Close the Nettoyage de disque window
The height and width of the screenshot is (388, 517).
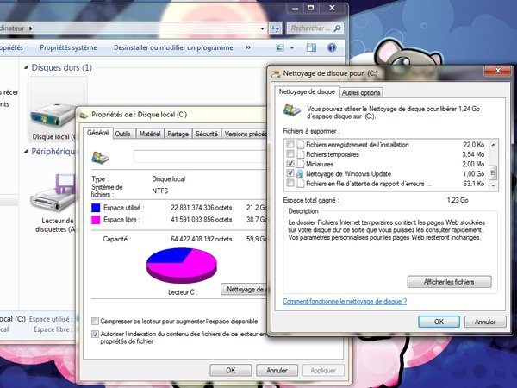[x=498, y=71]
